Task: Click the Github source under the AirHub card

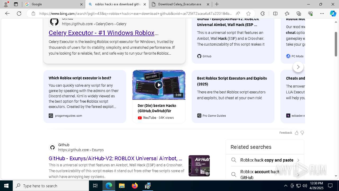Action: coord(204,56)
